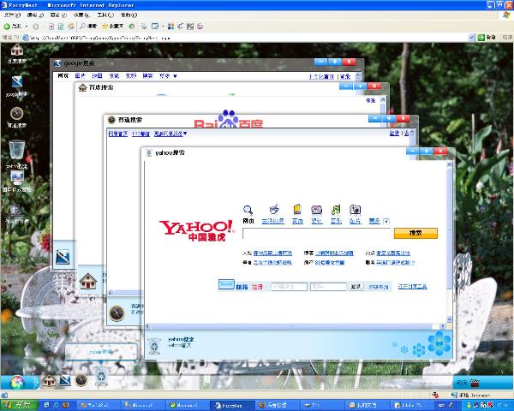This screenshot has width=514, height=411.
Task: Click the icon in google window footer
Action: click(63, 257)
